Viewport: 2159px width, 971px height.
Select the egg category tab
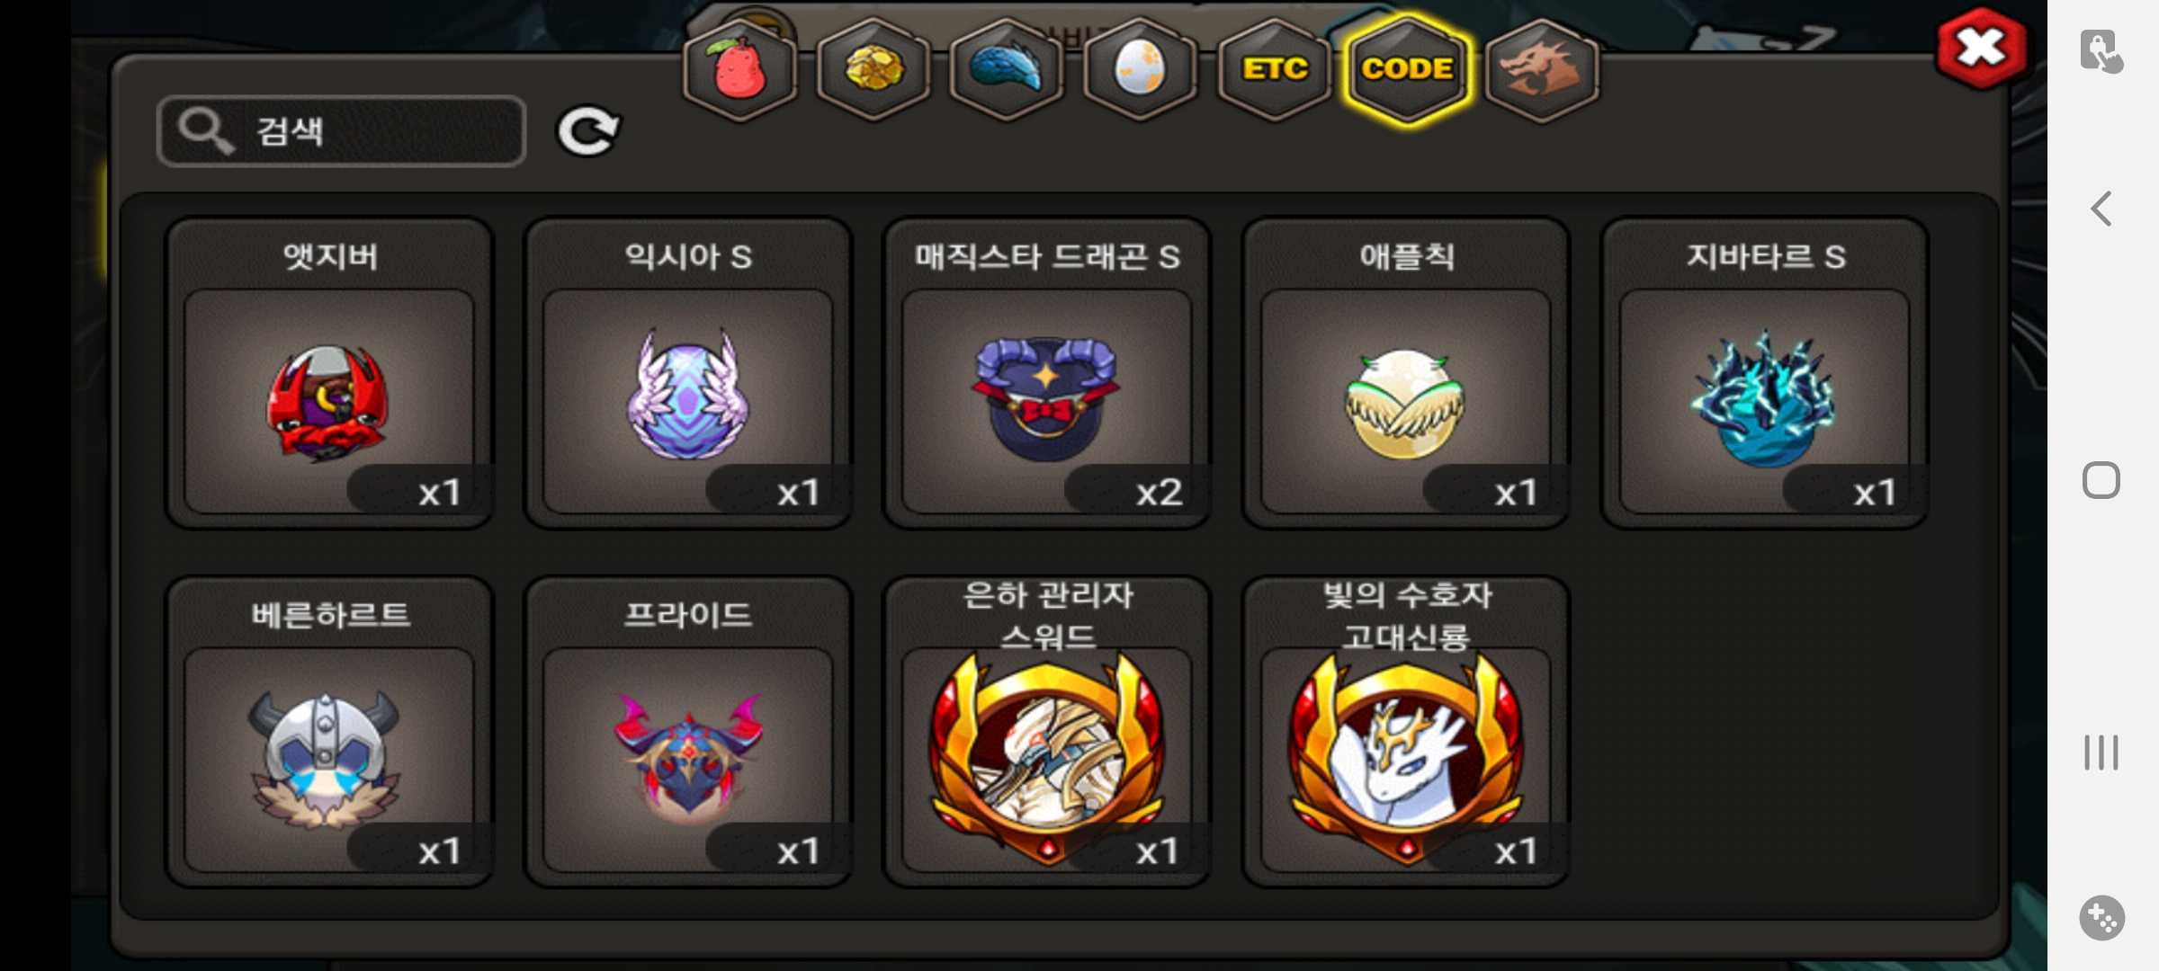1140,68
